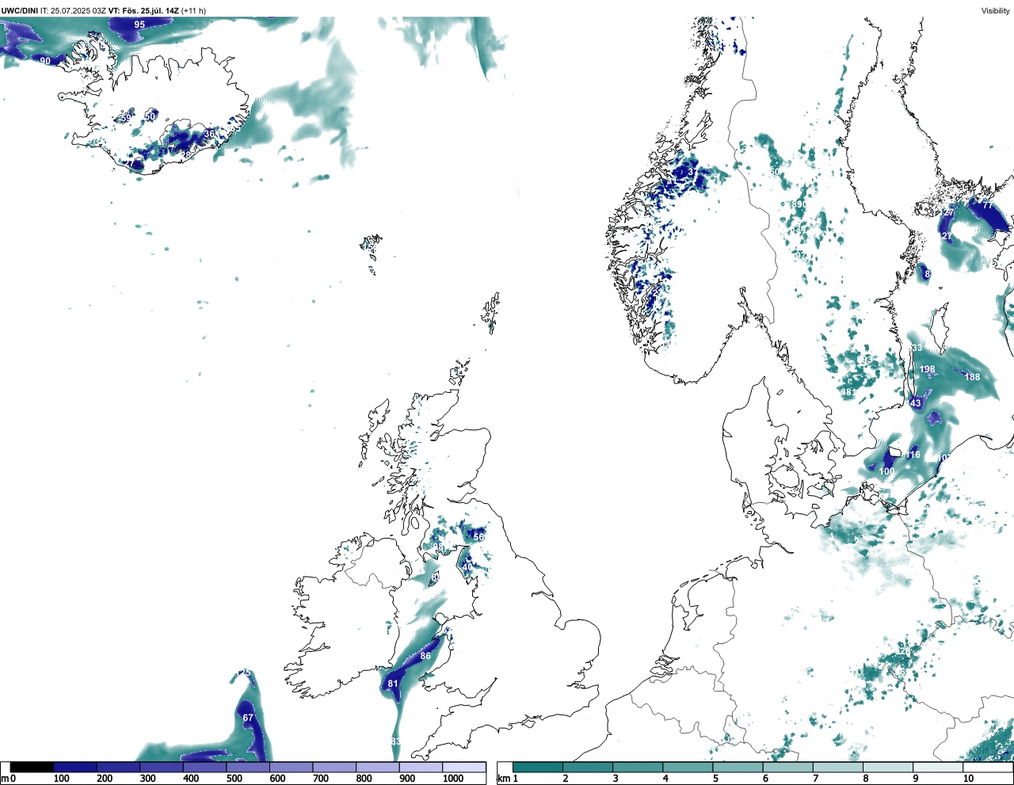Image resolution: width=1014 pixels, height=785 pixels.
Task: Click the '1000' tick label on the meter legend
Action: [452, 779]
